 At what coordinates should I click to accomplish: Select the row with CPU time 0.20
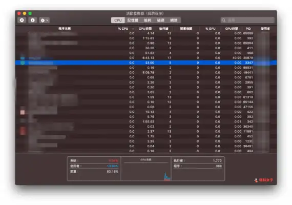(146, 87)
